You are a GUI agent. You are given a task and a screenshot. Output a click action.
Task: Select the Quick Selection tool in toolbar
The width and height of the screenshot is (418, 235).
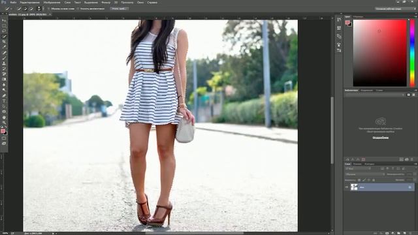(x=4, y=37)
